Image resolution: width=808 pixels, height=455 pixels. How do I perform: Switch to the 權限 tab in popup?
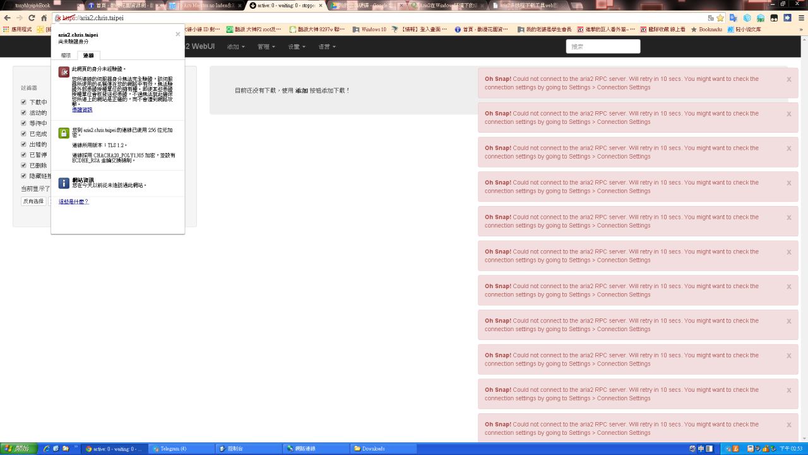coord(66,56)
